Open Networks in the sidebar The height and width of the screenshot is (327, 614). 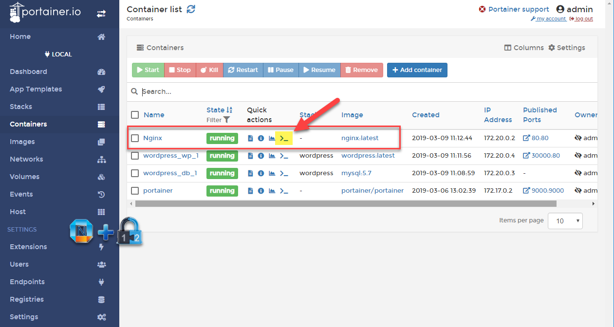(x=59, y=159)
